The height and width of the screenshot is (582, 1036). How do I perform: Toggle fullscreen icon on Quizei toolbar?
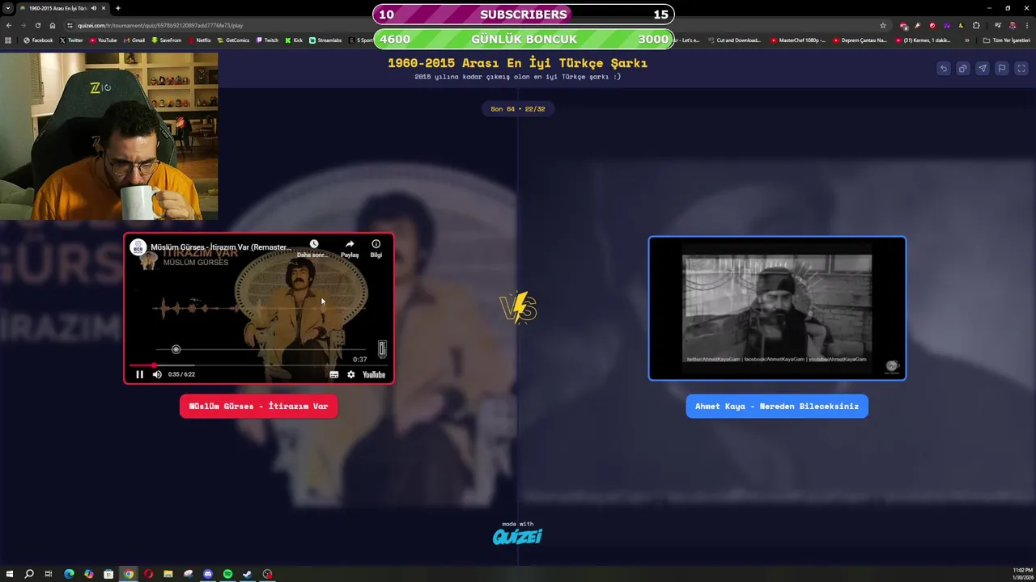[1021, 69]
